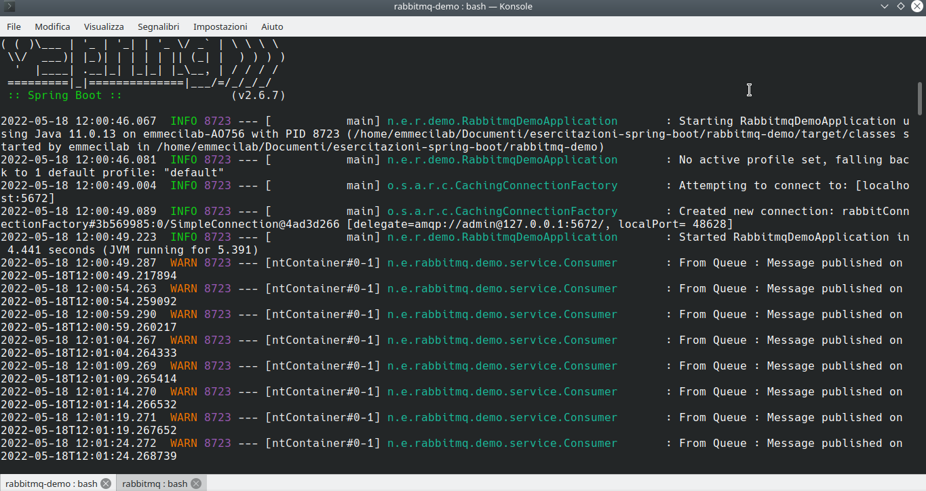Click 'n.e.r.demo.RabbitmqDemoApplication' in the 12:00:46.067 line
Viewport: 926px width, 491px height.
tap(502, 121)
